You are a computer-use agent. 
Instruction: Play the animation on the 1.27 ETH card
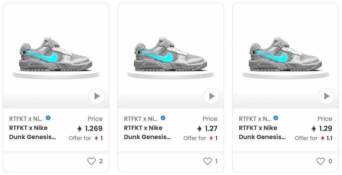(211, 96)
